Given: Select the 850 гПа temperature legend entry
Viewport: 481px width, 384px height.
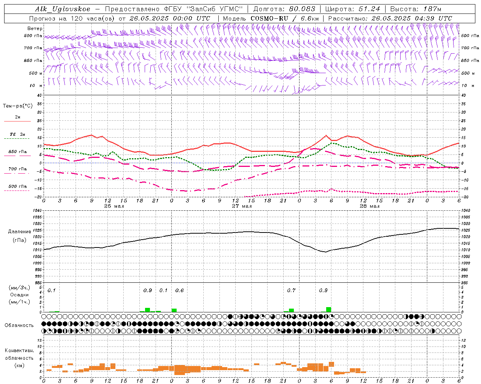Looking at the screenshot, I should click(18, 151).
